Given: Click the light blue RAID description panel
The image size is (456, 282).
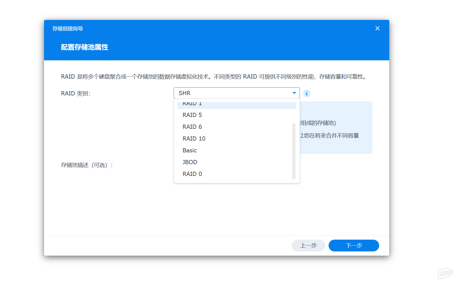Looking at the screenshot, I should click(336, 128).
